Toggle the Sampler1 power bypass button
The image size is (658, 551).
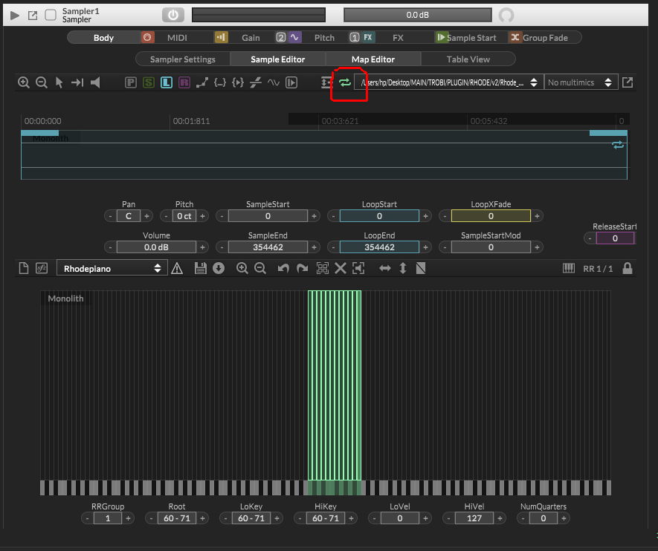173,15
